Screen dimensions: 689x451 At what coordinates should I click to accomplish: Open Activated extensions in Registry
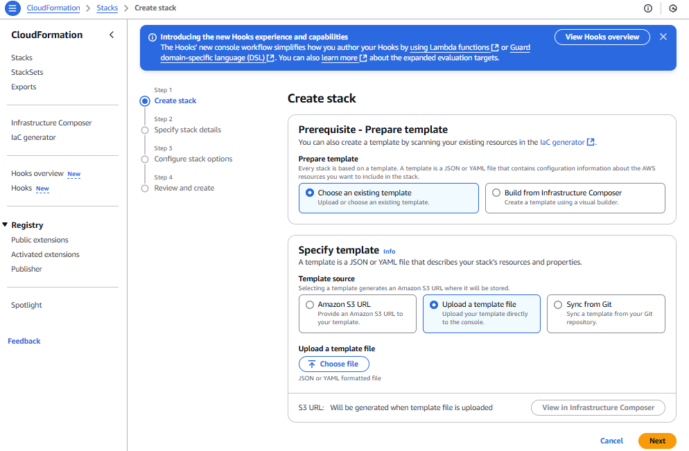(x=45, y=254)
